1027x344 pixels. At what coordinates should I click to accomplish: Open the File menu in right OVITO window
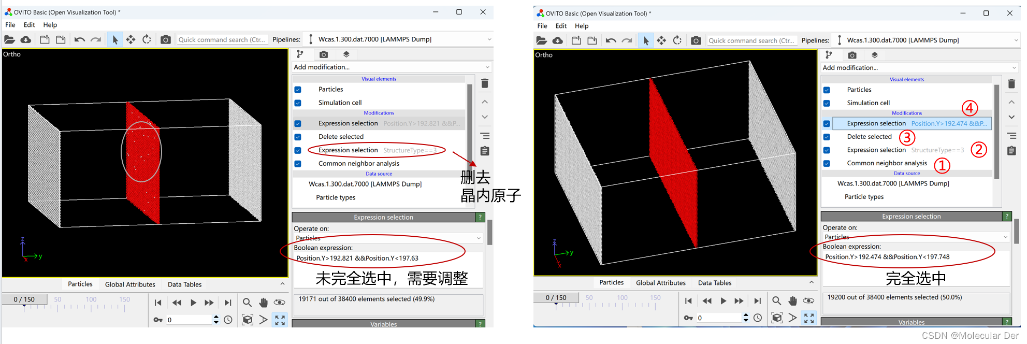click(x=542, y=26)
